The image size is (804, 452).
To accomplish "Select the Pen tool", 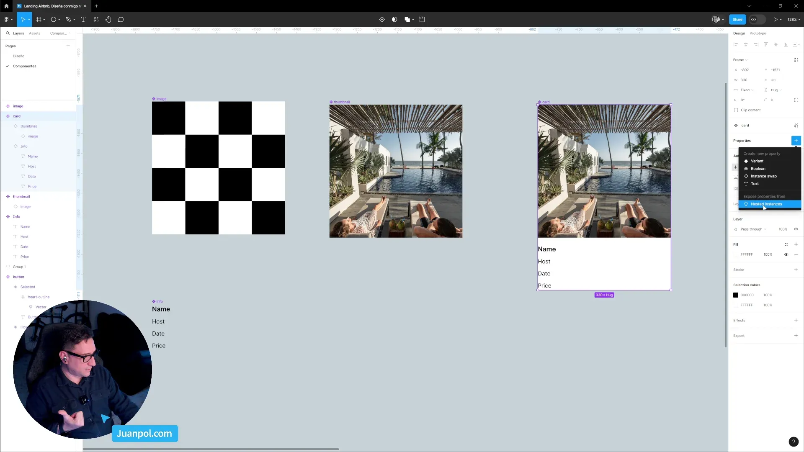I will 68,19.
